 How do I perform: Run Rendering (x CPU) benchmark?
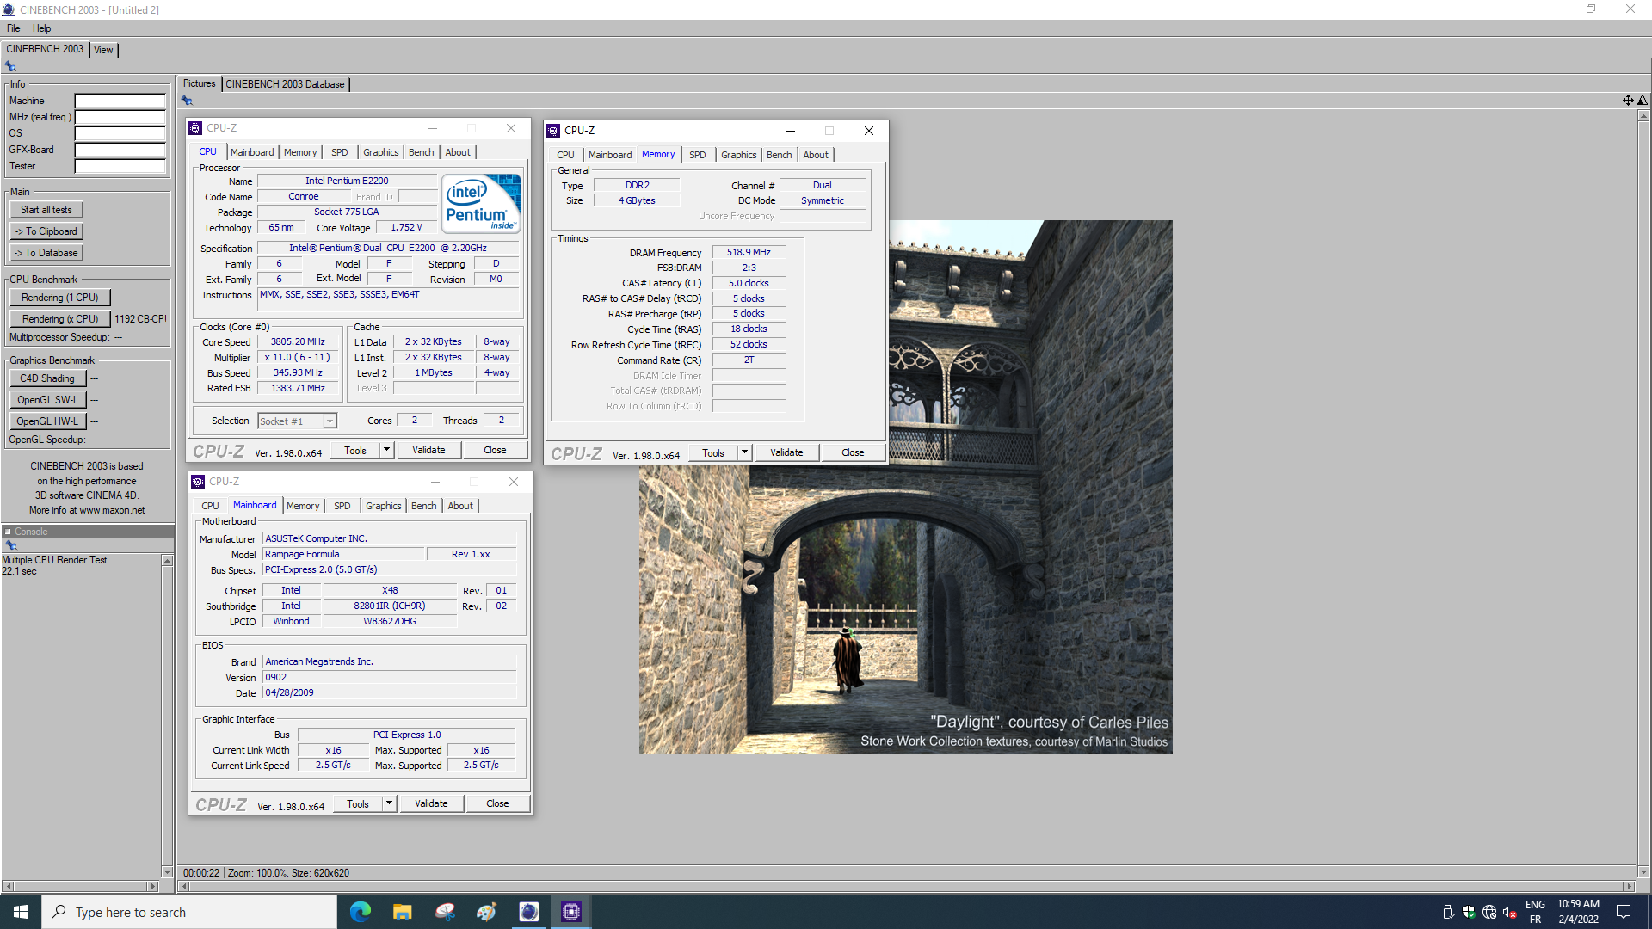coord(60,319)
